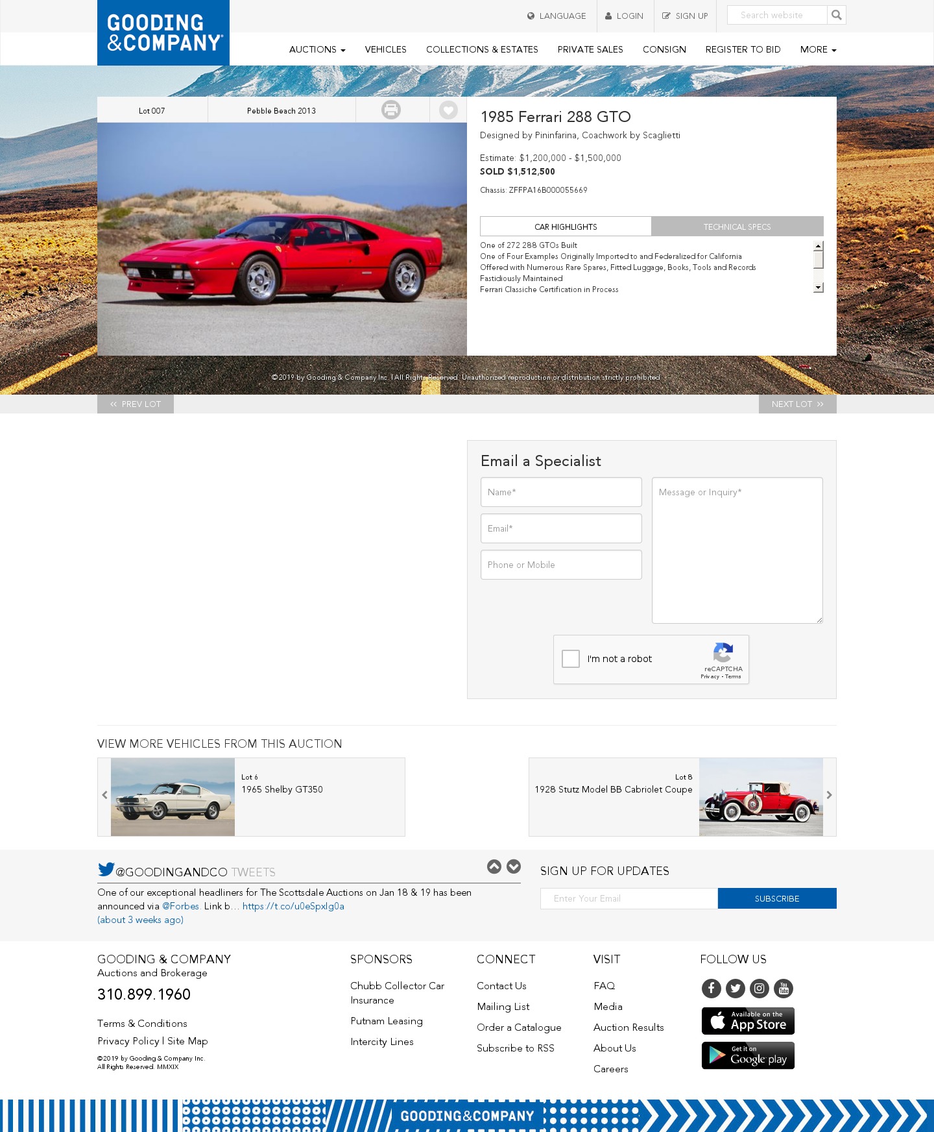Screen dimensions: 934x1132
Task: Open Order a Catalogue link
Action: (x=519, y=1027)
